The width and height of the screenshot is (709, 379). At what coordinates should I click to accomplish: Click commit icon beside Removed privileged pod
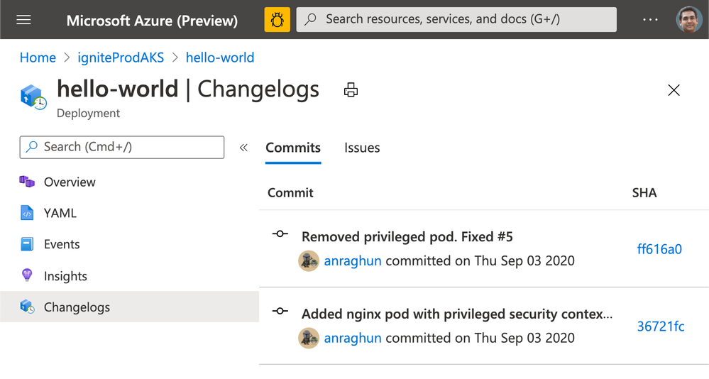pos(280,234)
